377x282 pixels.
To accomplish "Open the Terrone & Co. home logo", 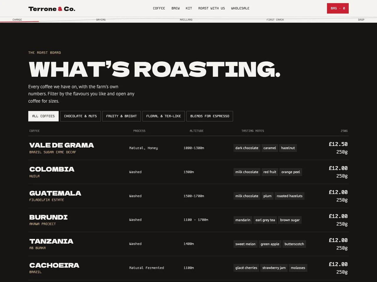I will click(52, 9).
